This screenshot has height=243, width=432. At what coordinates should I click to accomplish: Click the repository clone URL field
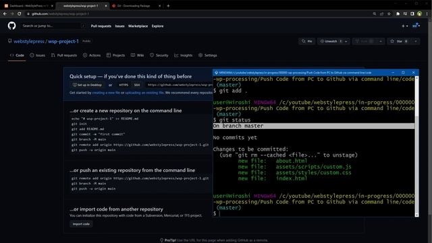180,85
